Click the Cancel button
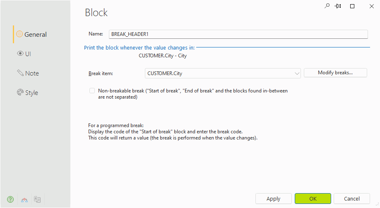Viewport: 380px width, 208px height. [x=352, y=199]
